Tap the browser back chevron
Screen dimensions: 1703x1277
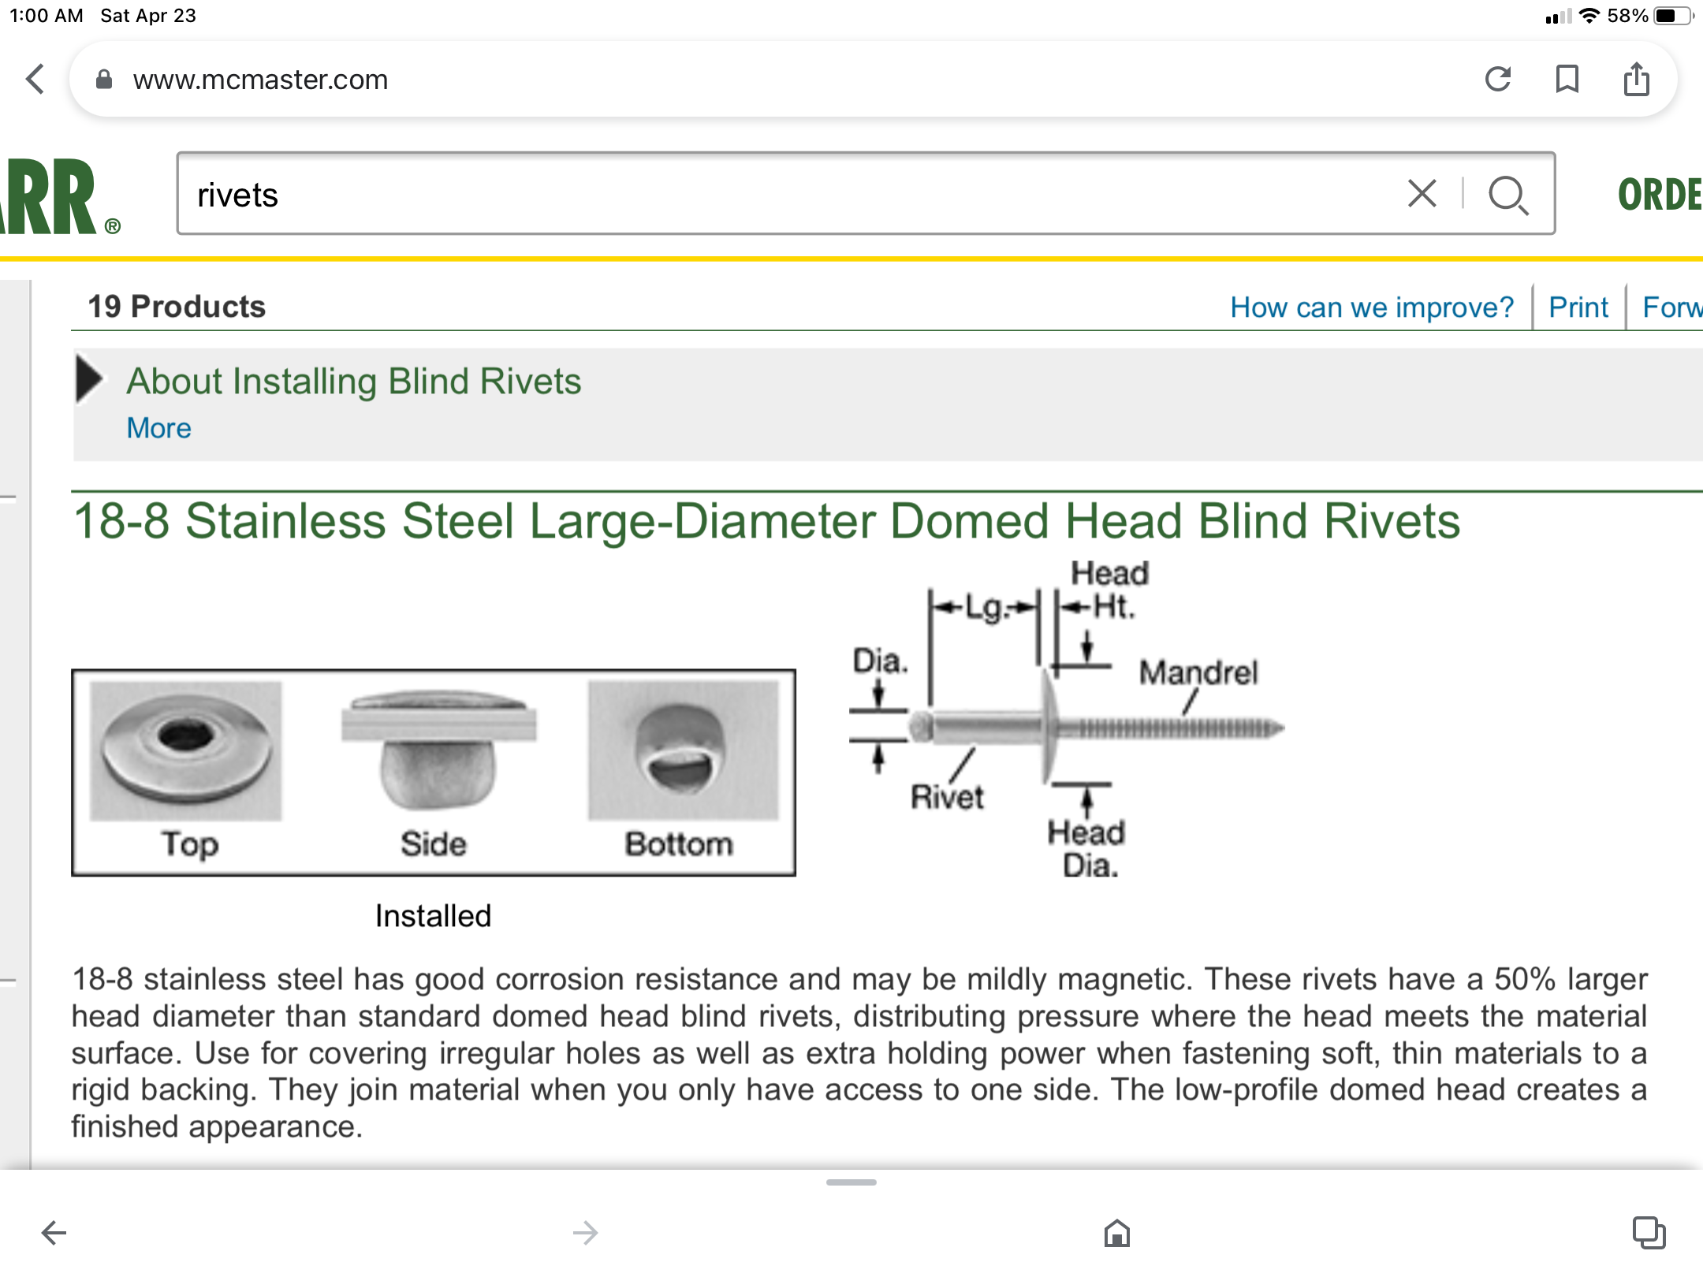[x=36, y=79]
